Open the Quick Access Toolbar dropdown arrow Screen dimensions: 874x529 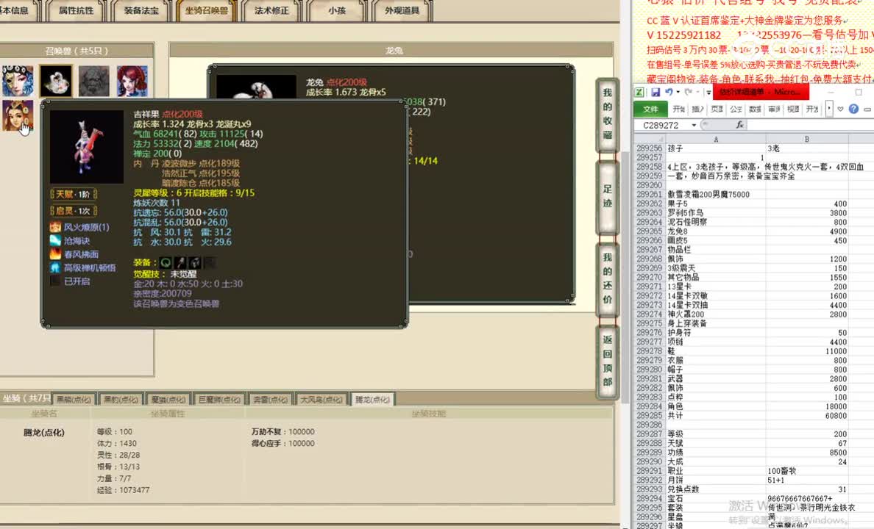(x=708, y=92)
